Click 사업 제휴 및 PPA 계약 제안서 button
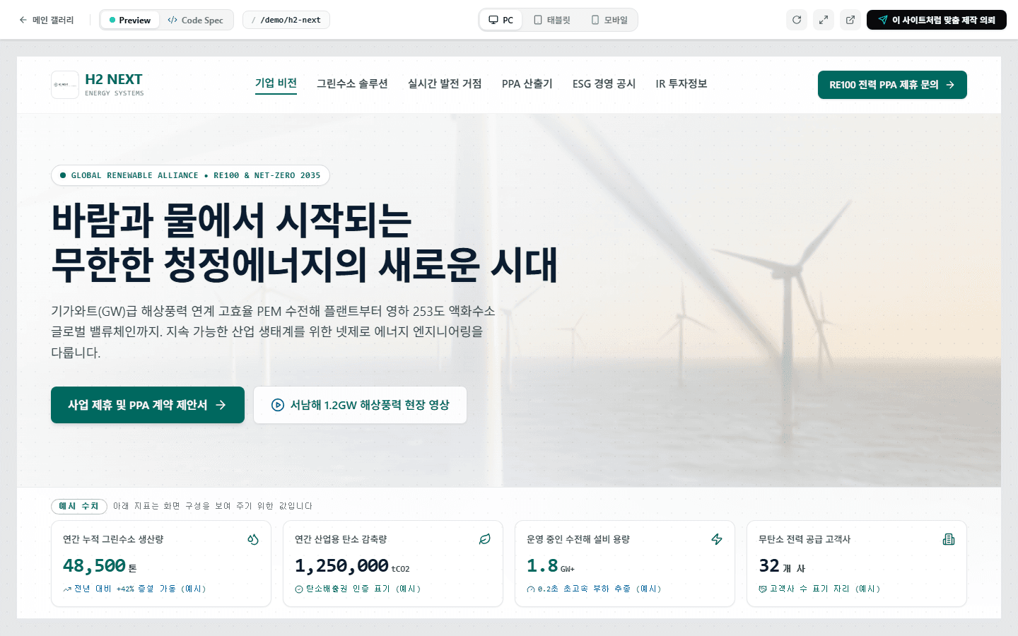Image resolution: width=1018 pixels, height=636 pixels. (x=148, y=405)
